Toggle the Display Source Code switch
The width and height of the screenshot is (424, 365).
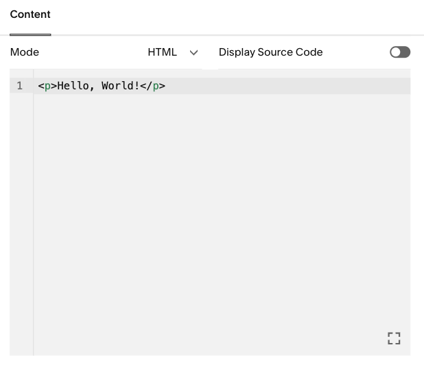point(399,52)
